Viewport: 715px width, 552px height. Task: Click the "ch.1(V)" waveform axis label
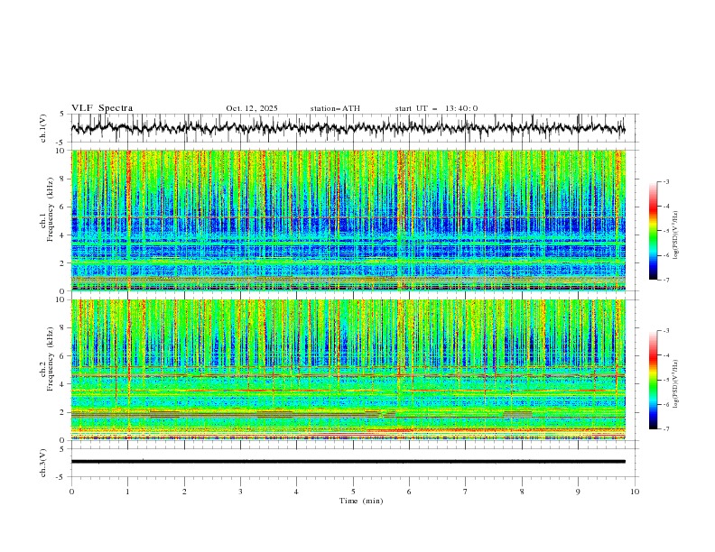coord(43,128)
